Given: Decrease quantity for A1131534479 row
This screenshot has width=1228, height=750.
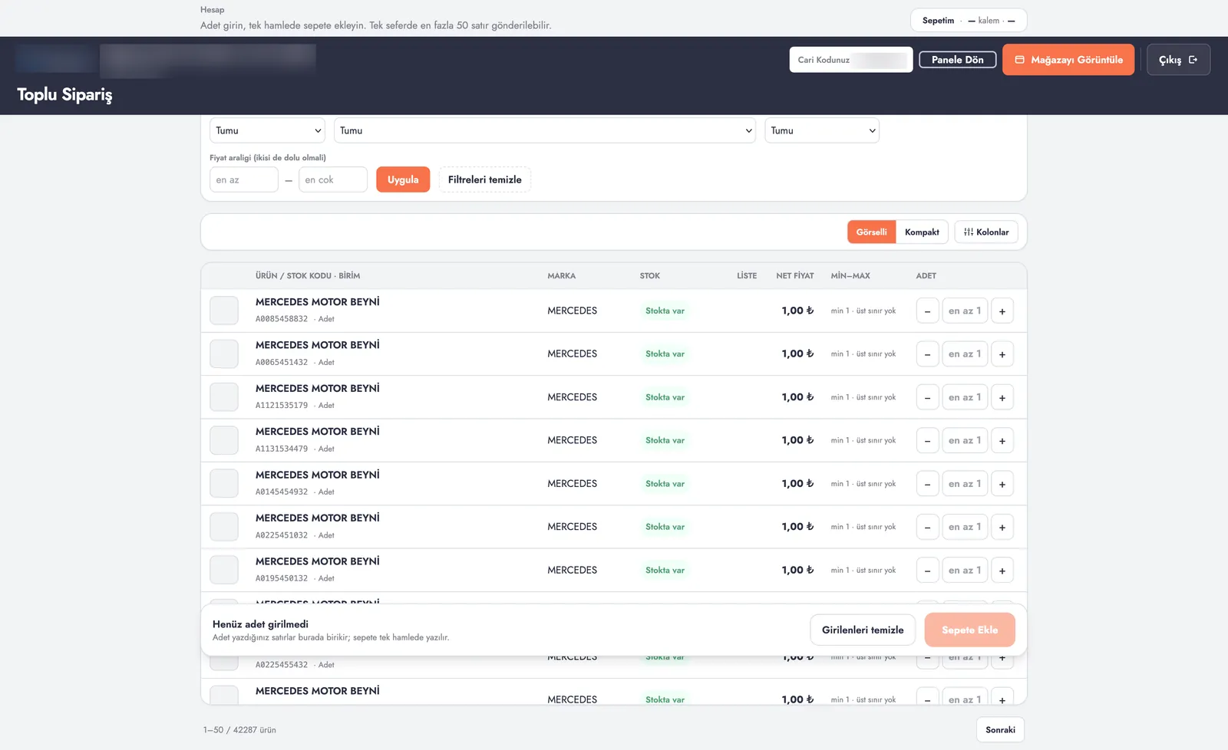Looking at the screenshot, I should [927, 441].
